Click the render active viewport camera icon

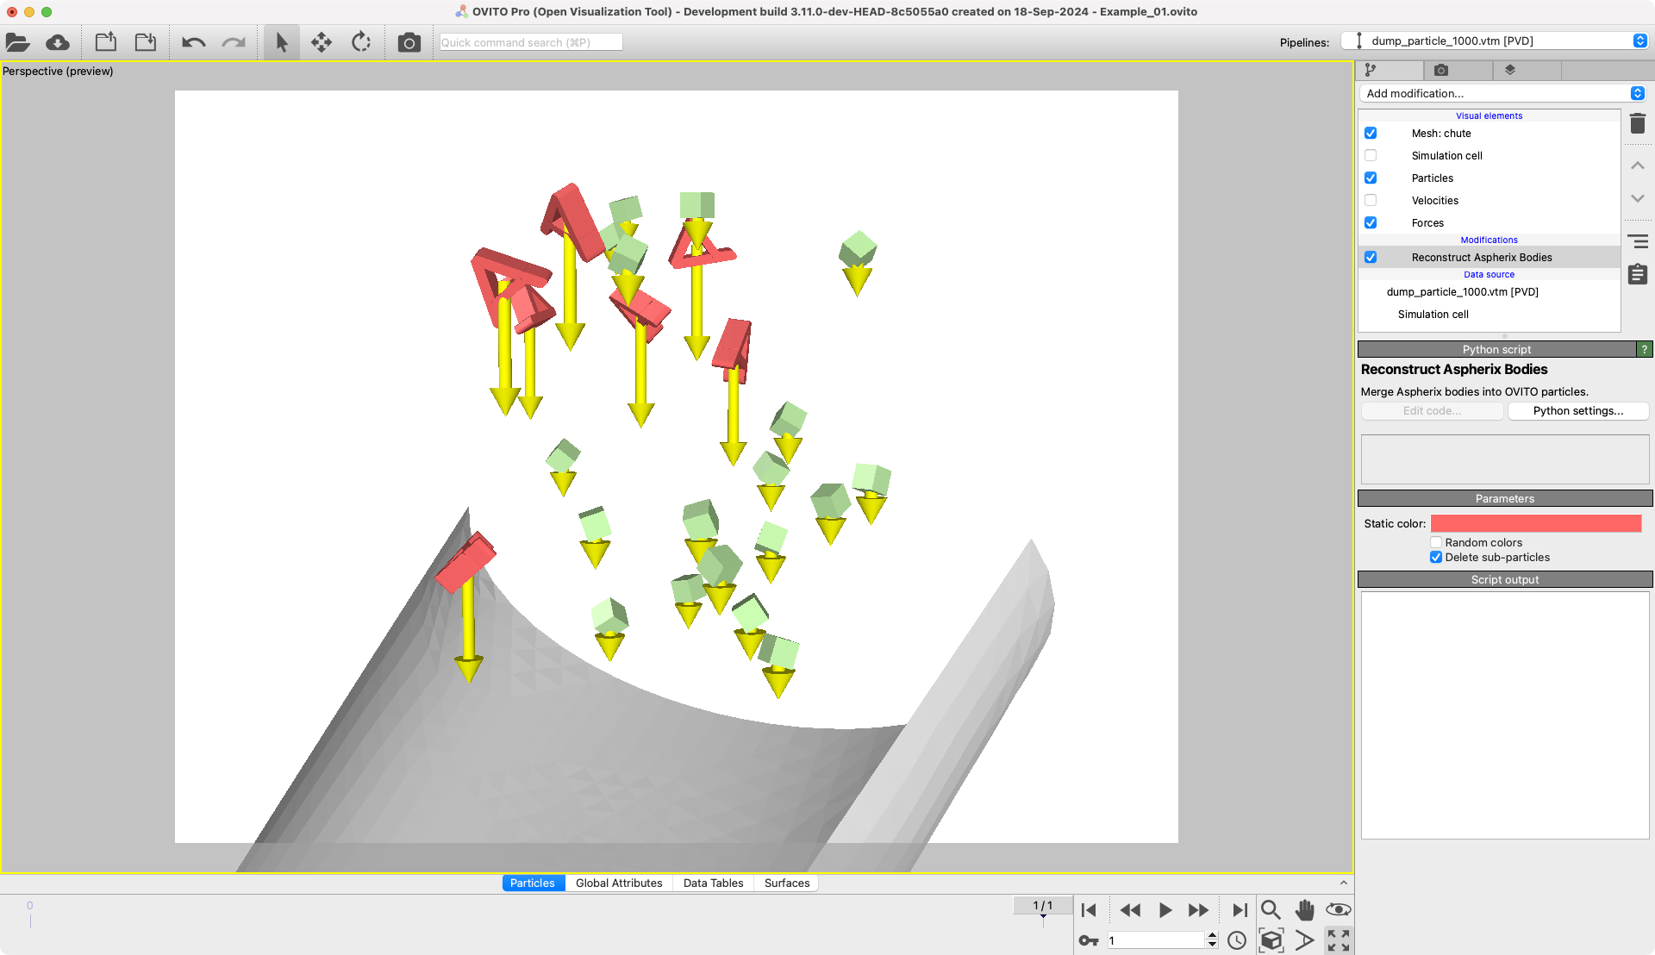coord(409,42)
